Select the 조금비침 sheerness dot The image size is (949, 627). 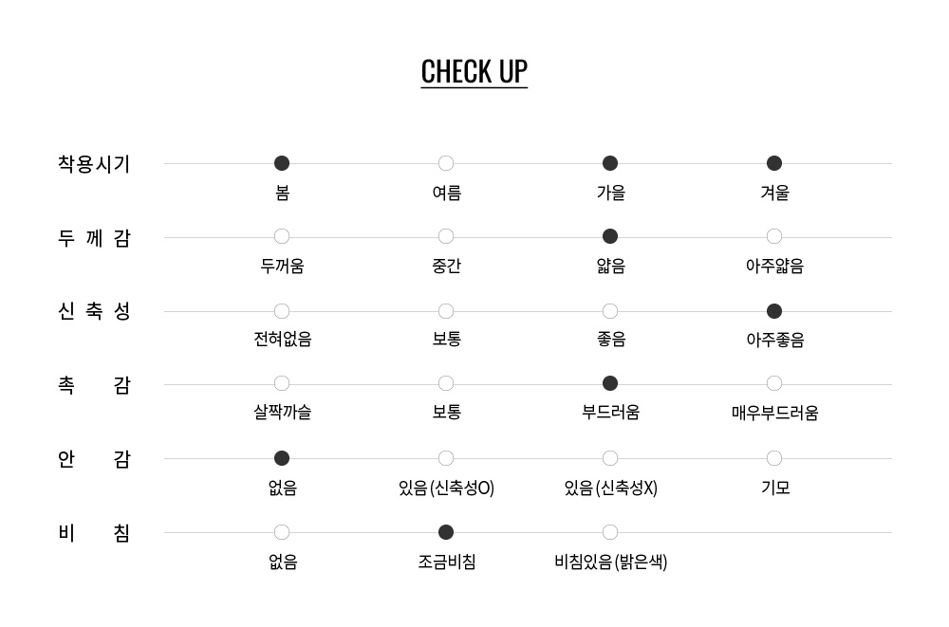(x=446, y=532)
